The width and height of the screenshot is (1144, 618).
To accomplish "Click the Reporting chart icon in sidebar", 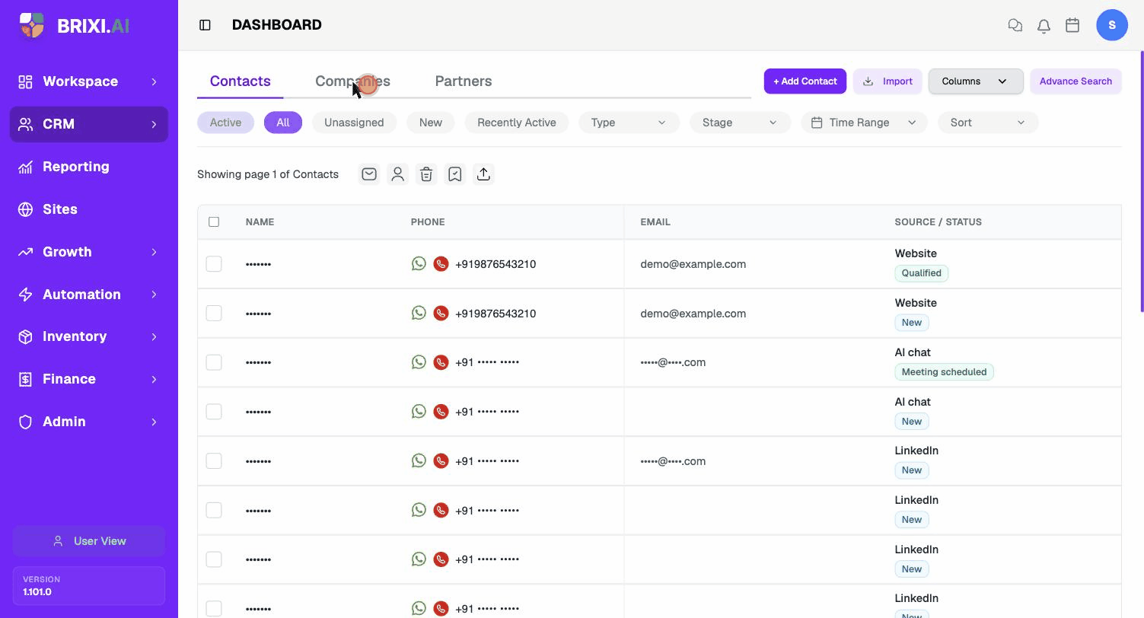I will (x=26, y=167).
